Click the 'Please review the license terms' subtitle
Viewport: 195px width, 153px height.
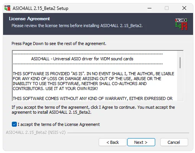(77, 26)
